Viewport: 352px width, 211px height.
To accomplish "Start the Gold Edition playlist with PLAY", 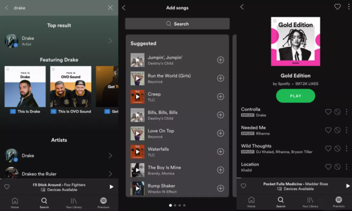I will 296,96.
